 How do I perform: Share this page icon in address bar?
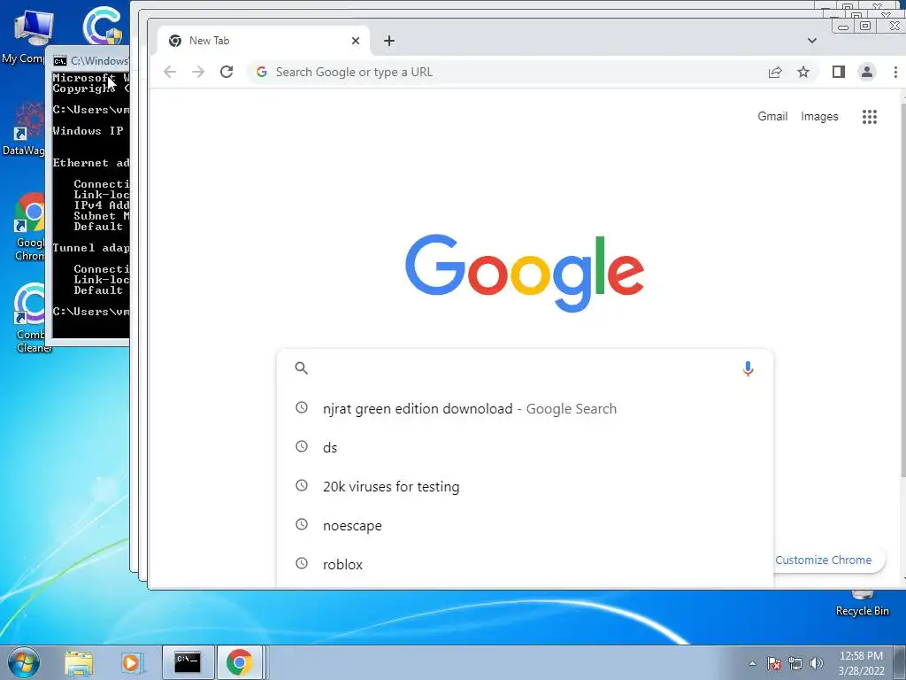775,72
